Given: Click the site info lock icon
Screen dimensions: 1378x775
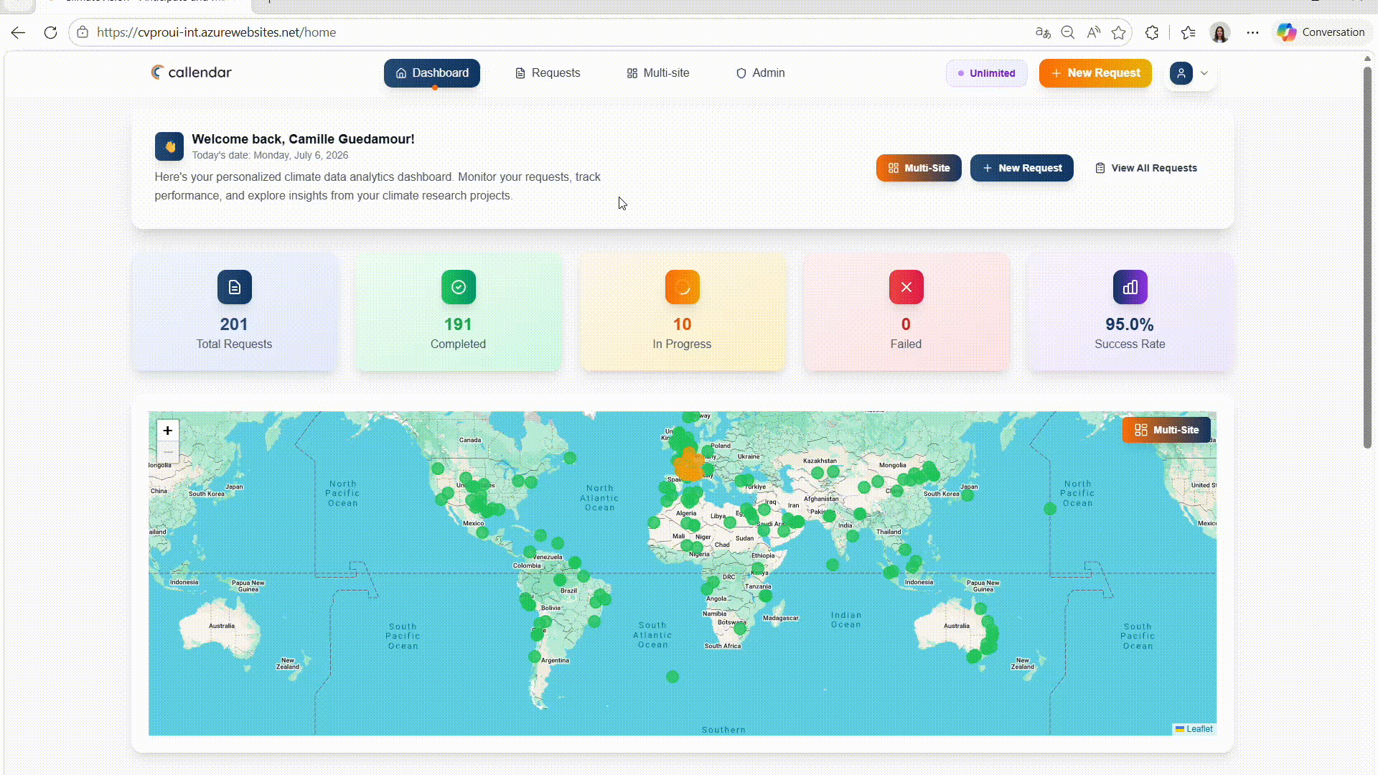Looking at the screenshot, I should pyautogui.click(x=83, y=32).
